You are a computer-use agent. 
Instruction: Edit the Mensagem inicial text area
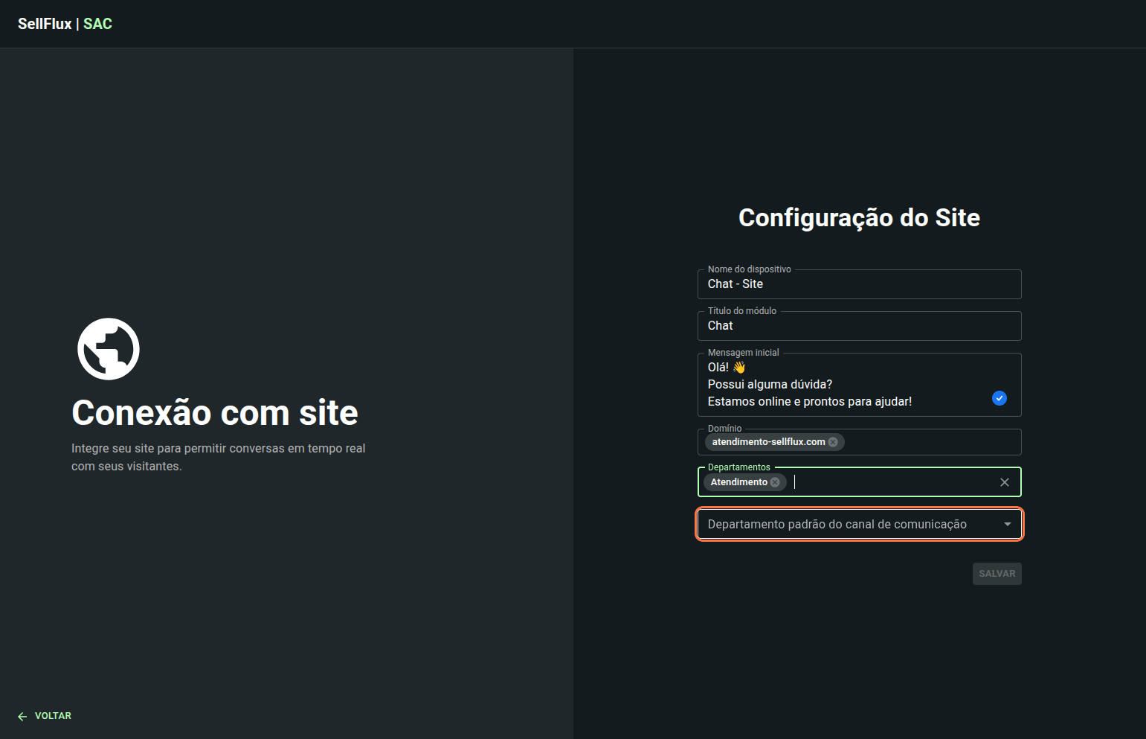pyautogui.click(x=840, y=385)
